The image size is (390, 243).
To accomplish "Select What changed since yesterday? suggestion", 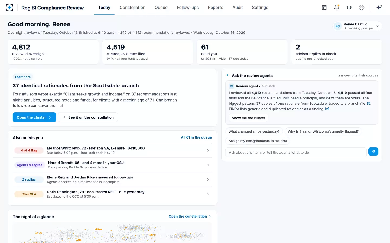I will 254,131.
